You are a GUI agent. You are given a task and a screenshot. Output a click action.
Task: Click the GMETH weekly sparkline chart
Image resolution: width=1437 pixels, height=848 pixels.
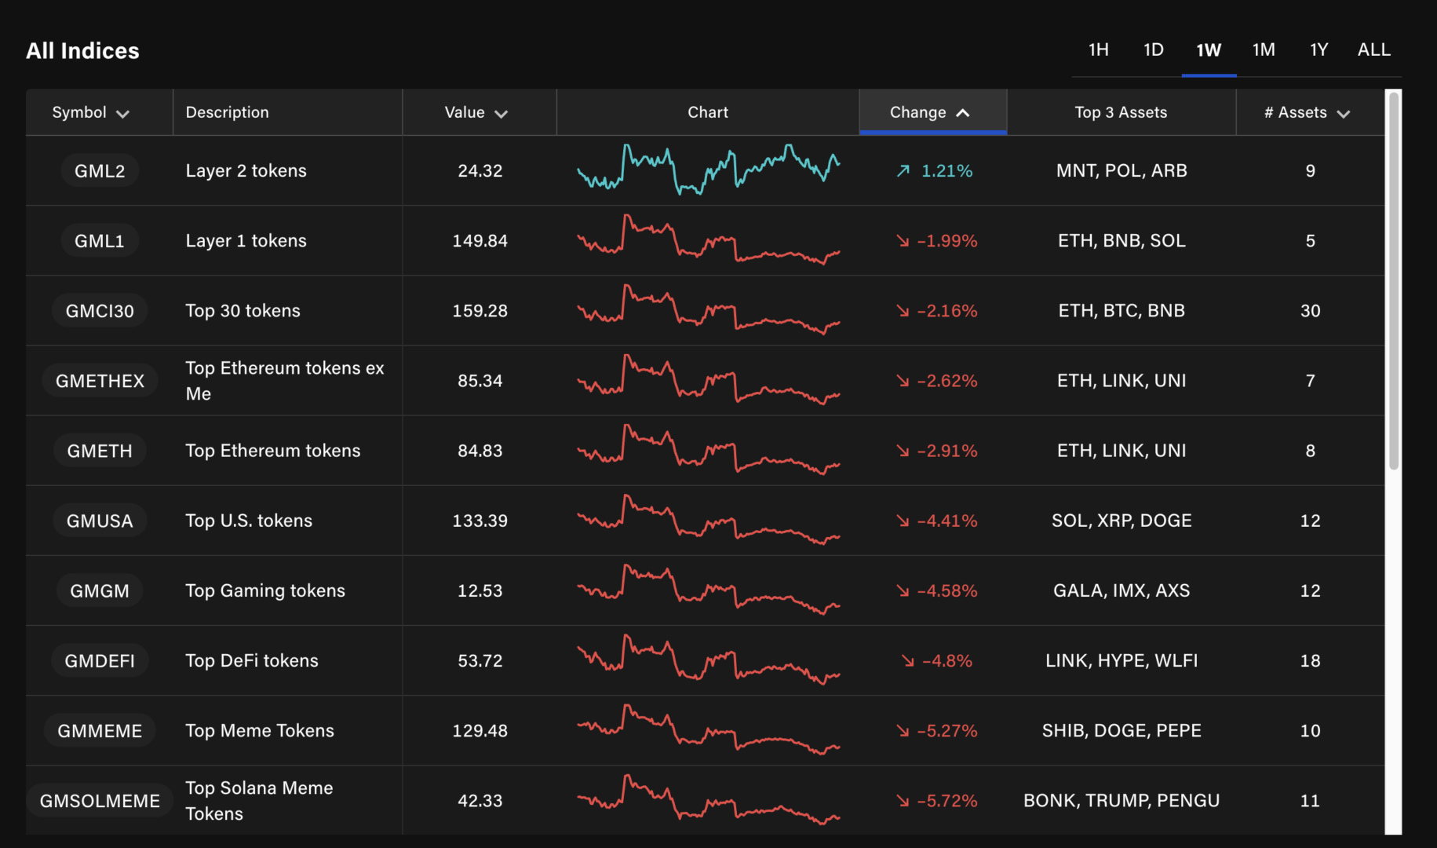point(707,450)
